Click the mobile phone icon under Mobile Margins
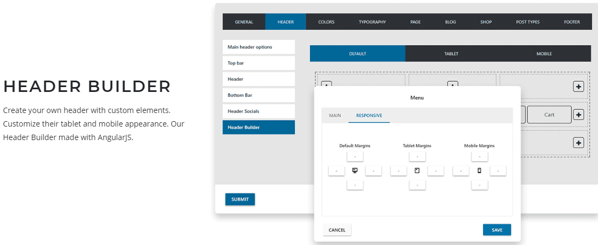The height and width of the screenshot is (245, 598). click(x=479, y=171)
